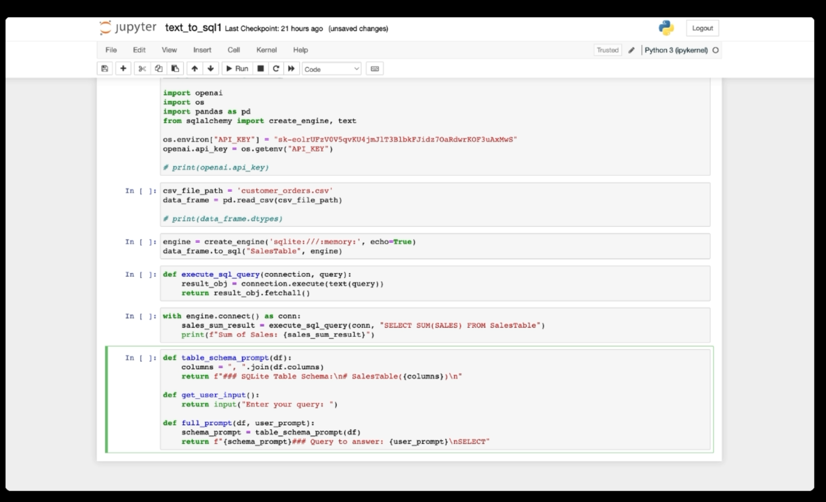
Task: Toggle the Trusted notebook indicator
Action: (608, 50)
